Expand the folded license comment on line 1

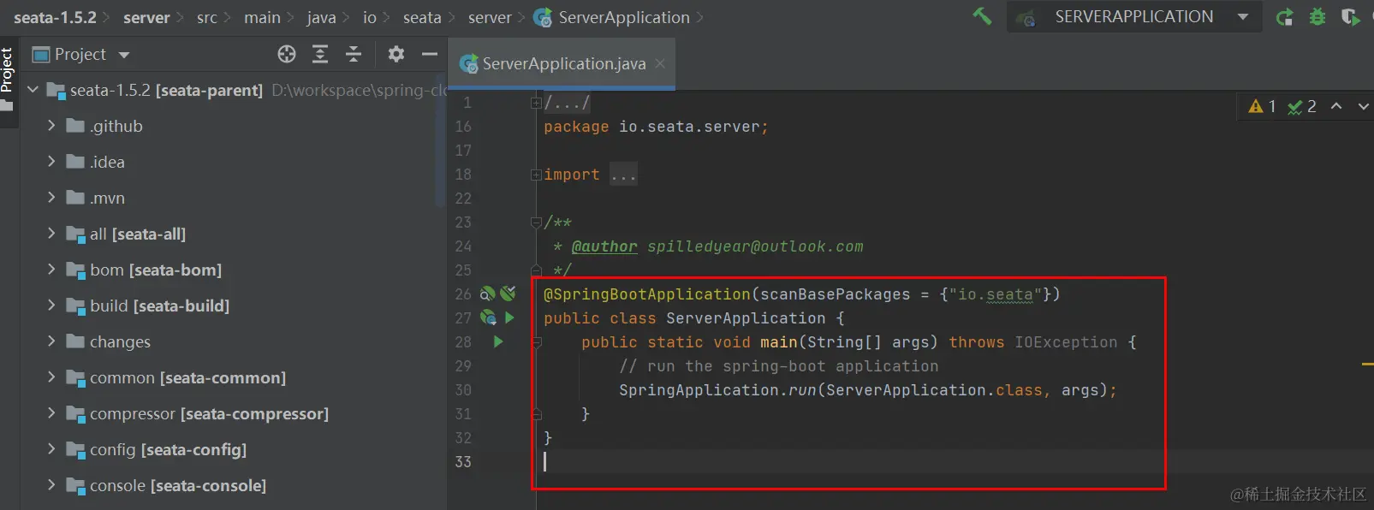coord(536,103)
